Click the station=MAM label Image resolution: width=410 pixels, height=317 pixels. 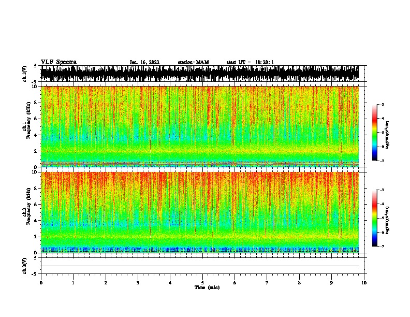193,62
